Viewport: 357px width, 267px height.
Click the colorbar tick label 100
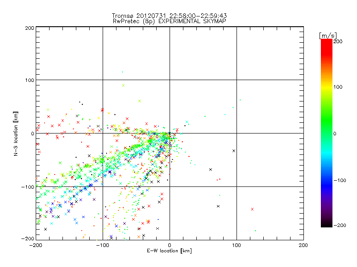click(x=338, y=87)
